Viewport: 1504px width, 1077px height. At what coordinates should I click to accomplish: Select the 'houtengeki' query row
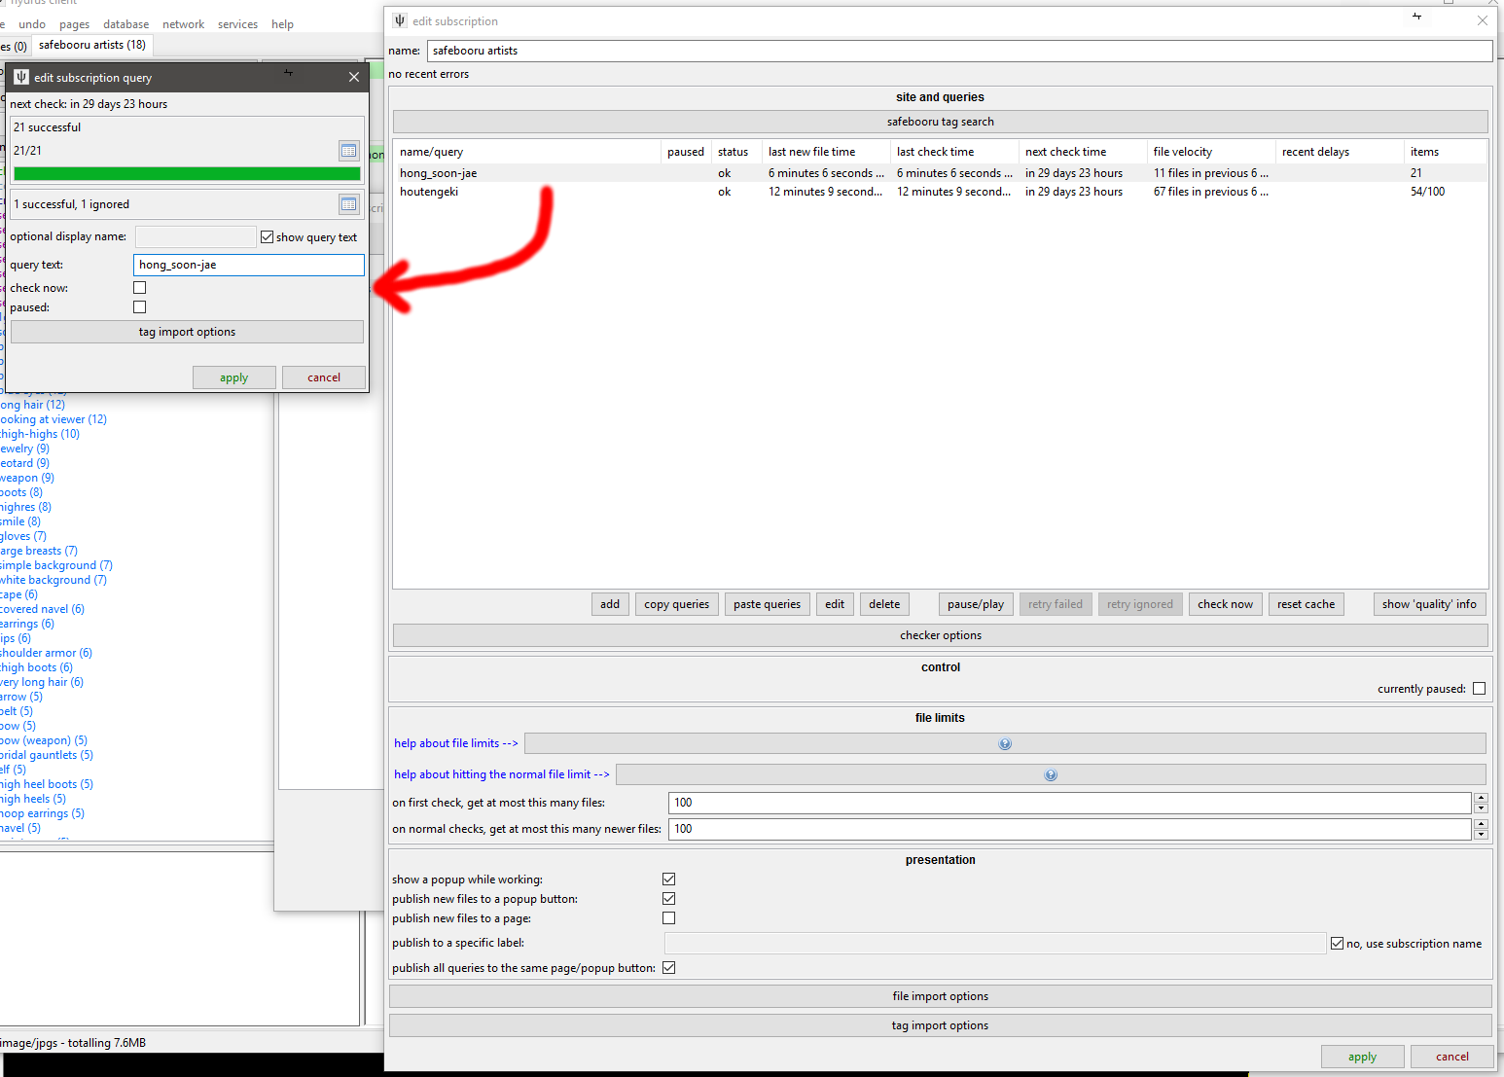coord(940,192)
